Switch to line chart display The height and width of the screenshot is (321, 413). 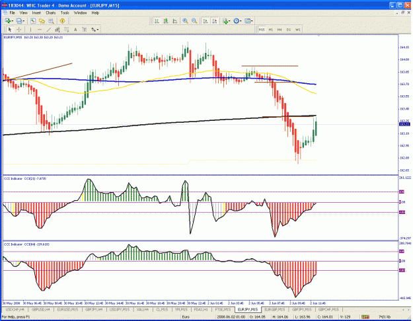point(174,20)
